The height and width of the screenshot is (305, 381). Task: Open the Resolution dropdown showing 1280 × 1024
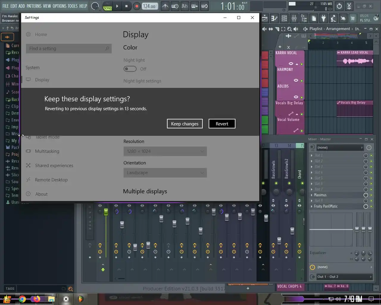[165, 151]
